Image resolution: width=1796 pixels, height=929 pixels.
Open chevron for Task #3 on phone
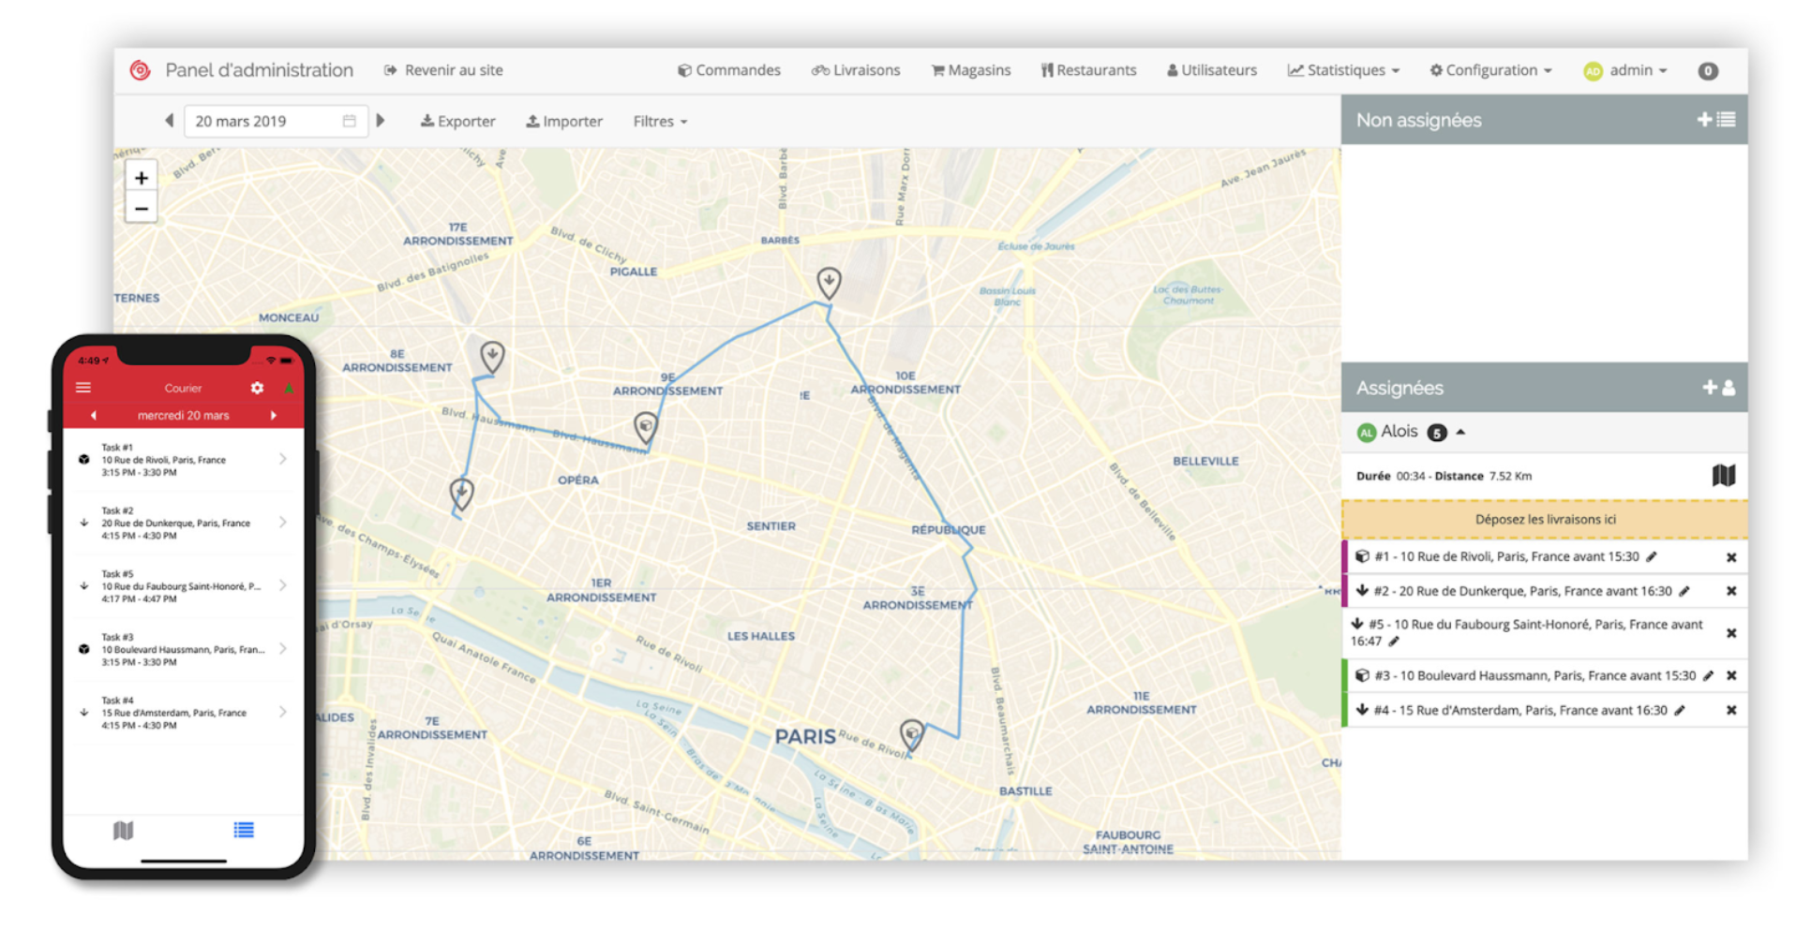(x=283, y=649)
